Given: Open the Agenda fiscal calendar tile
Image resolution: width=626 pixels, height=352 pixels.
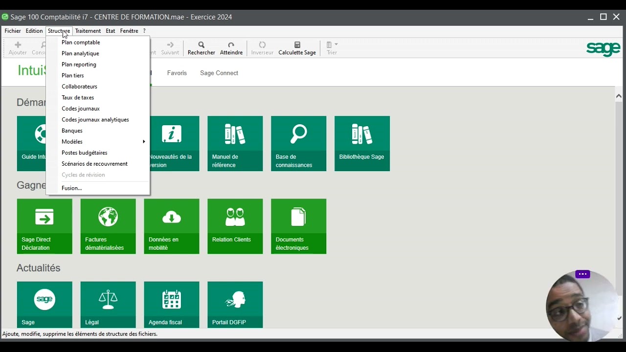Looking at the screenshot, I should [172, 305].
